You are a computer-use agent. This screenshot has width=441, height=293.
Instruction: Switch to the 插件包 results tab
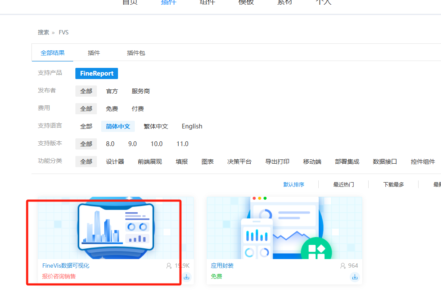tap(136, 53)
